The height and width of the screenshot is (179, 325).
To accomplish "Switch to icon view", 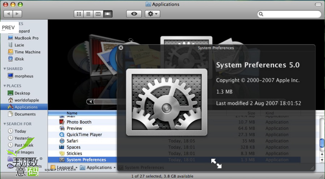I will (79, 14).
